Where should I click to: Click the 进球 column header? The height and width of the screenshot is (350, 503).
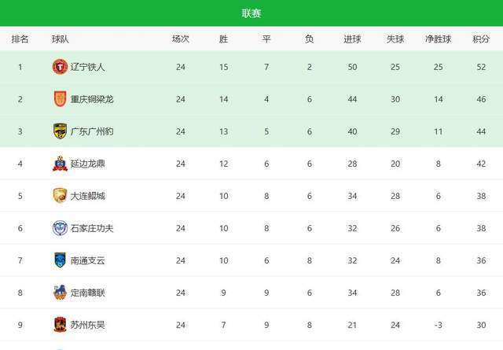[353, 39]
